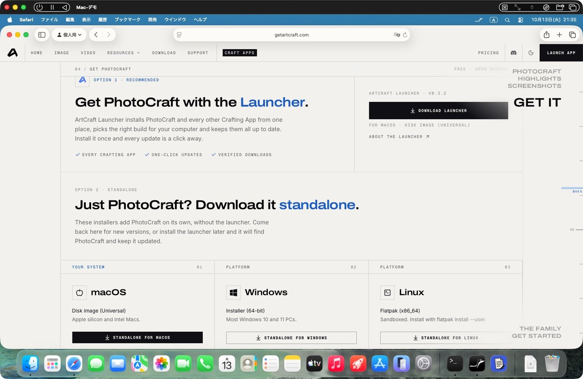The height and width of the screenshot is (379, 583).
Task: Open the Support nav link
Action: [198, 53]
